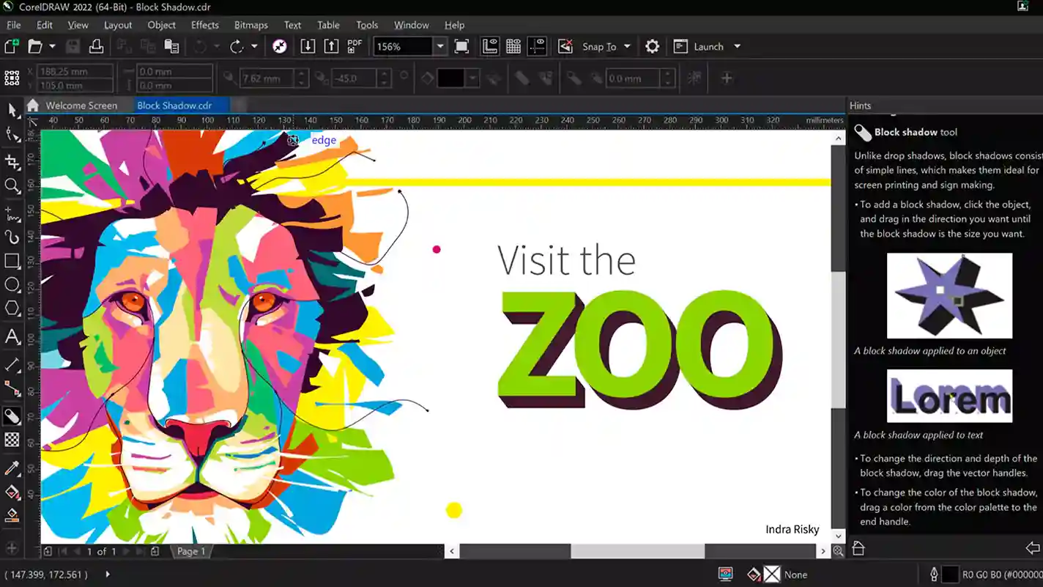Select the Block Shadow tool in toolbox

coord(12,416)
